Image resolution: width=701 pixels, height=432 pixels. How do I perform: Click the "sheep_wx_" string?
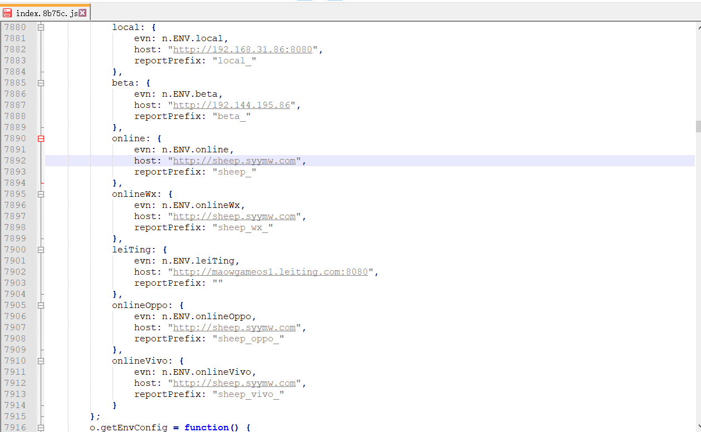point(243,227)
